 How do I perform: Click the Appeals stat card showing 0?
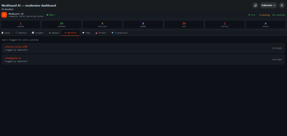pyautogui.click(x=266, y=25)
